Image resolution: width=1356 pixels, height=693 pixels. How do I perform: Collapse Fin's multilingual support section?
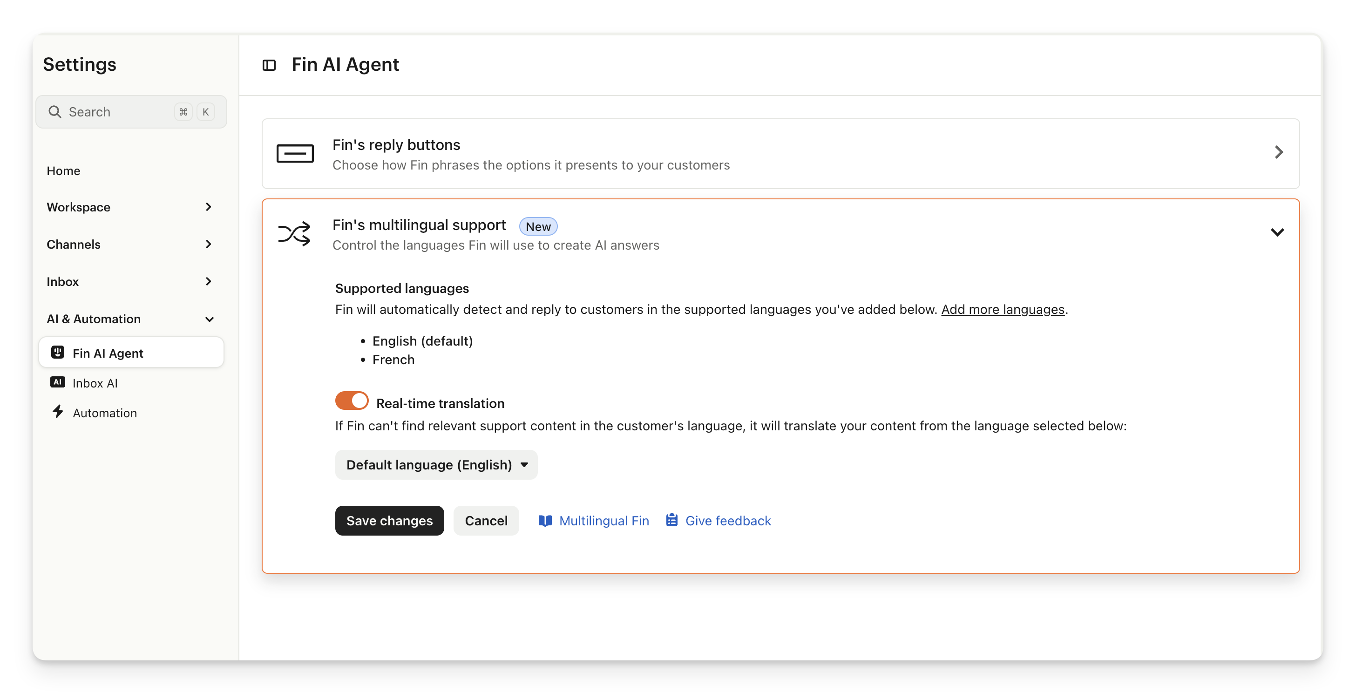pos(1277,232)
